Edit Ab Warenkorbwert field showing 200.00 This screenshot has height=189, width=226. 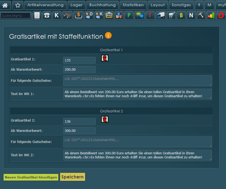79,69
